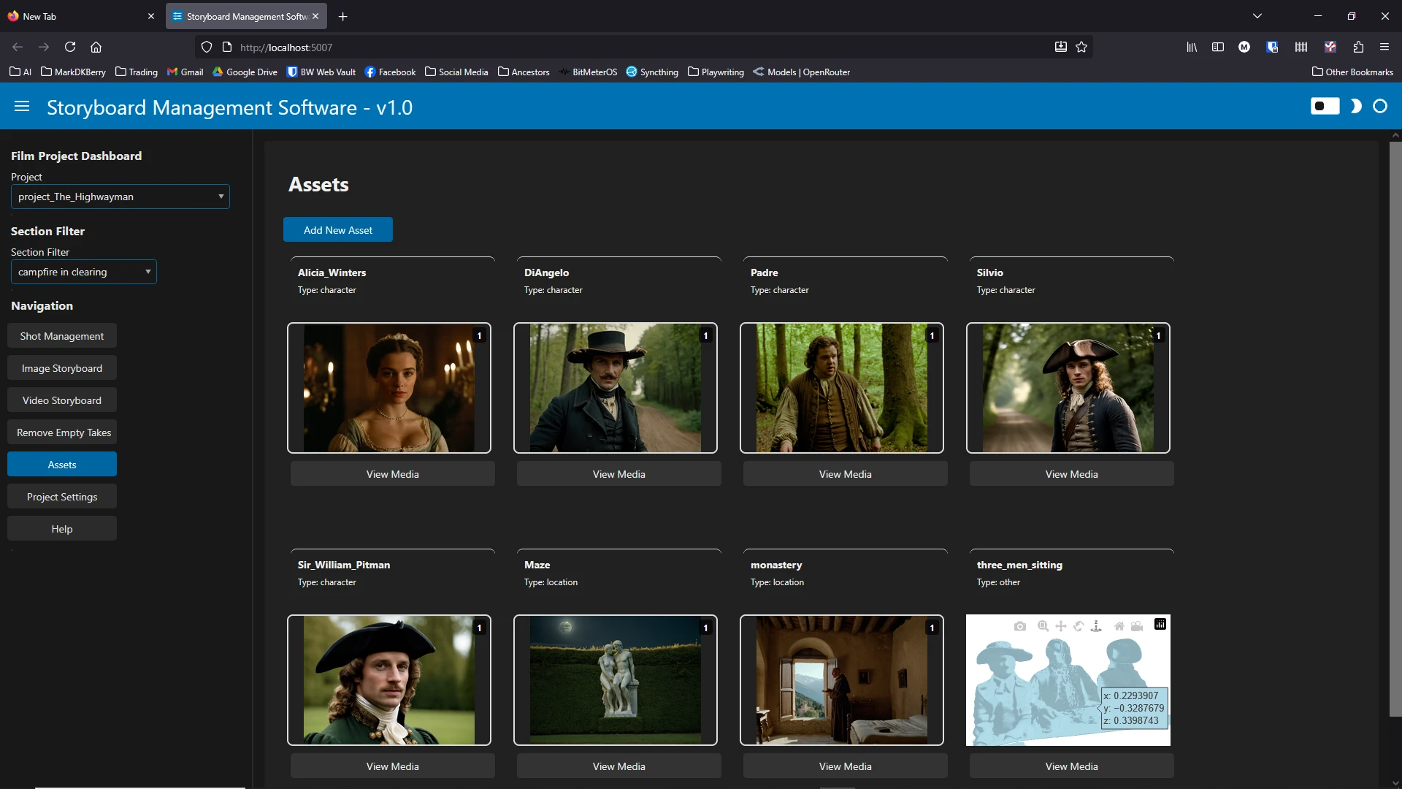Select the camera snapshot tool in the 3D viewer
1402x789 pixels.
pyautogui.click(x=1020, y=626)
